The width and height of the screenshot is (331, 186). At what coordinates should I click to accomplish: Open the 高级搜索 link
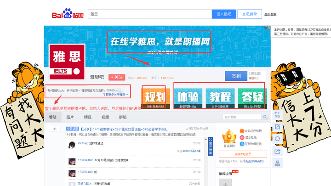[x=270, y=14]
